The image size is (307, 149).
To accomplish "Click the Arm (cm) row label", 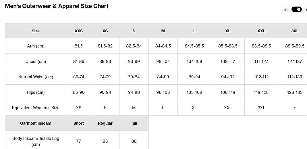I will [x=36, y=46].
